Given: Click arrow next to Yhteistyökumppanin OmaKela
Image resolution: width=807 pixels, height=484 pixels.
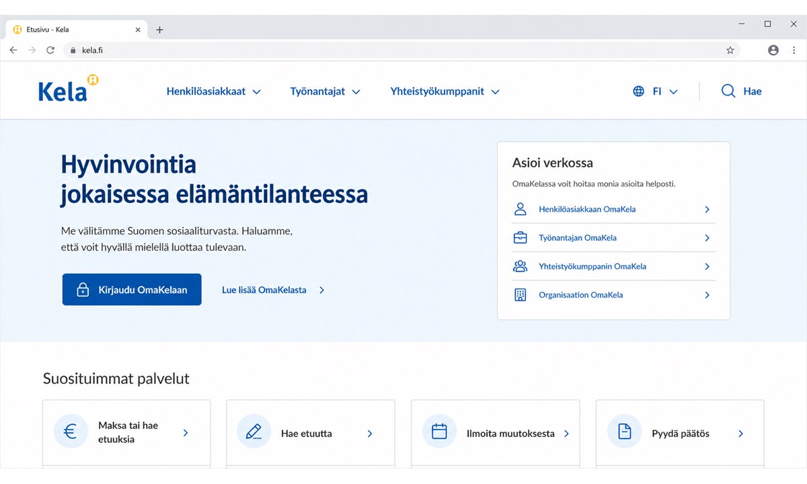Looking at the screenshot, I should [707, 267].
